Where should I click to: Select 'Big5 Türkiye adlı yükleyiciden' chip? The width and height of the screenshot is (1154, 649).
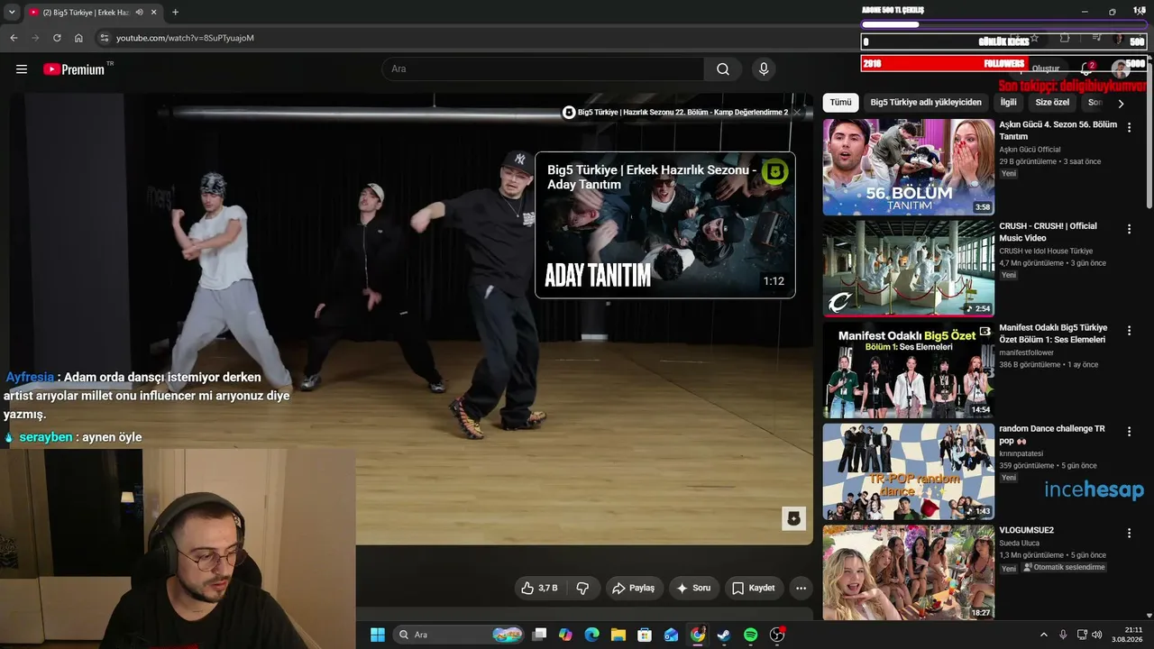coord(926,103)
